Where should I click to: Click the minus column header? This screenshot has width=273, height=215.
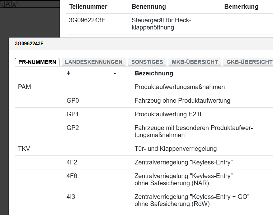(115, 74)
